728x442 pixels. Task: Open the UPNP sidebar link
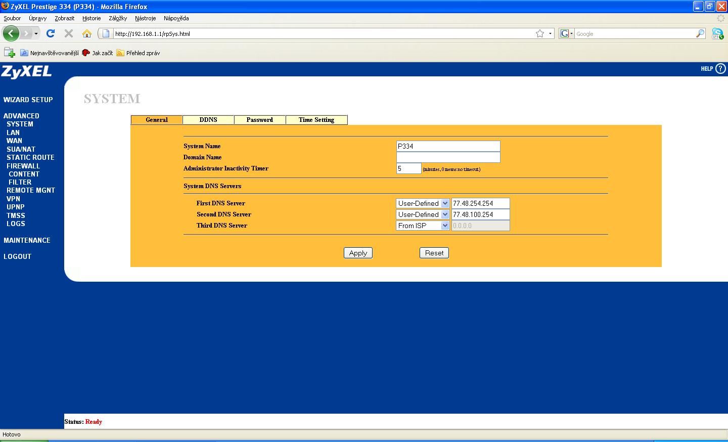coord(16,207)
